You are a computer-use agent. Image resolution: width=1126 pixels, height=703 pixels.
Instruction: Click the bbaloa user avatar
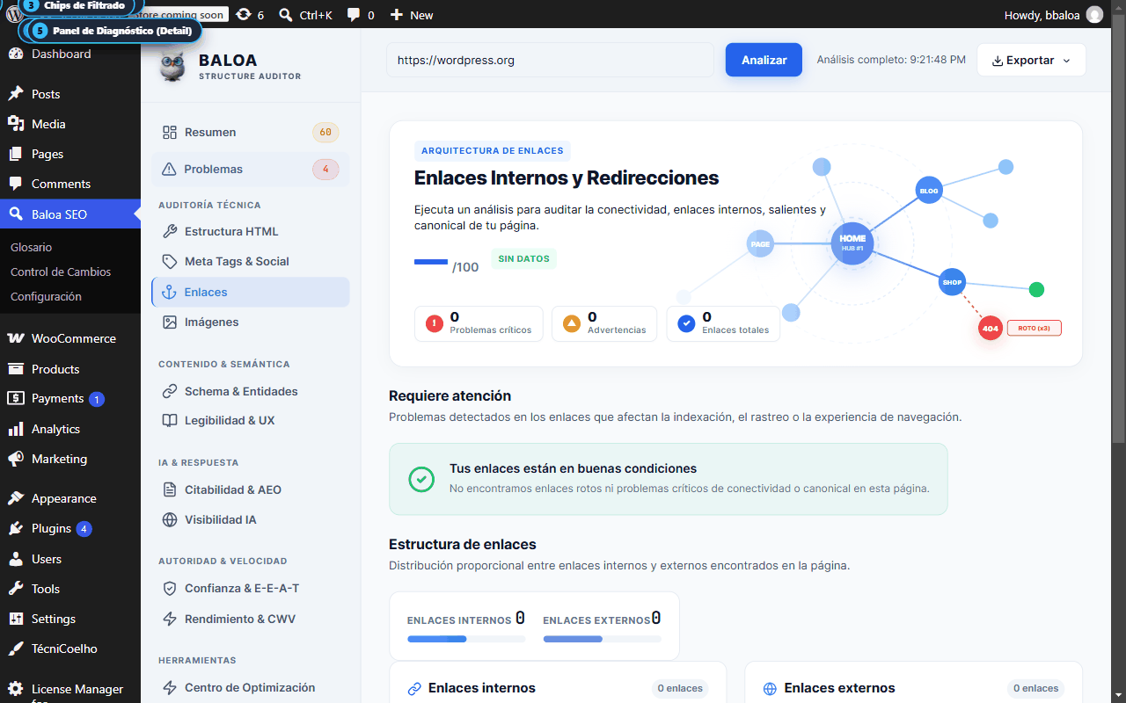[x=1094, y=15]
